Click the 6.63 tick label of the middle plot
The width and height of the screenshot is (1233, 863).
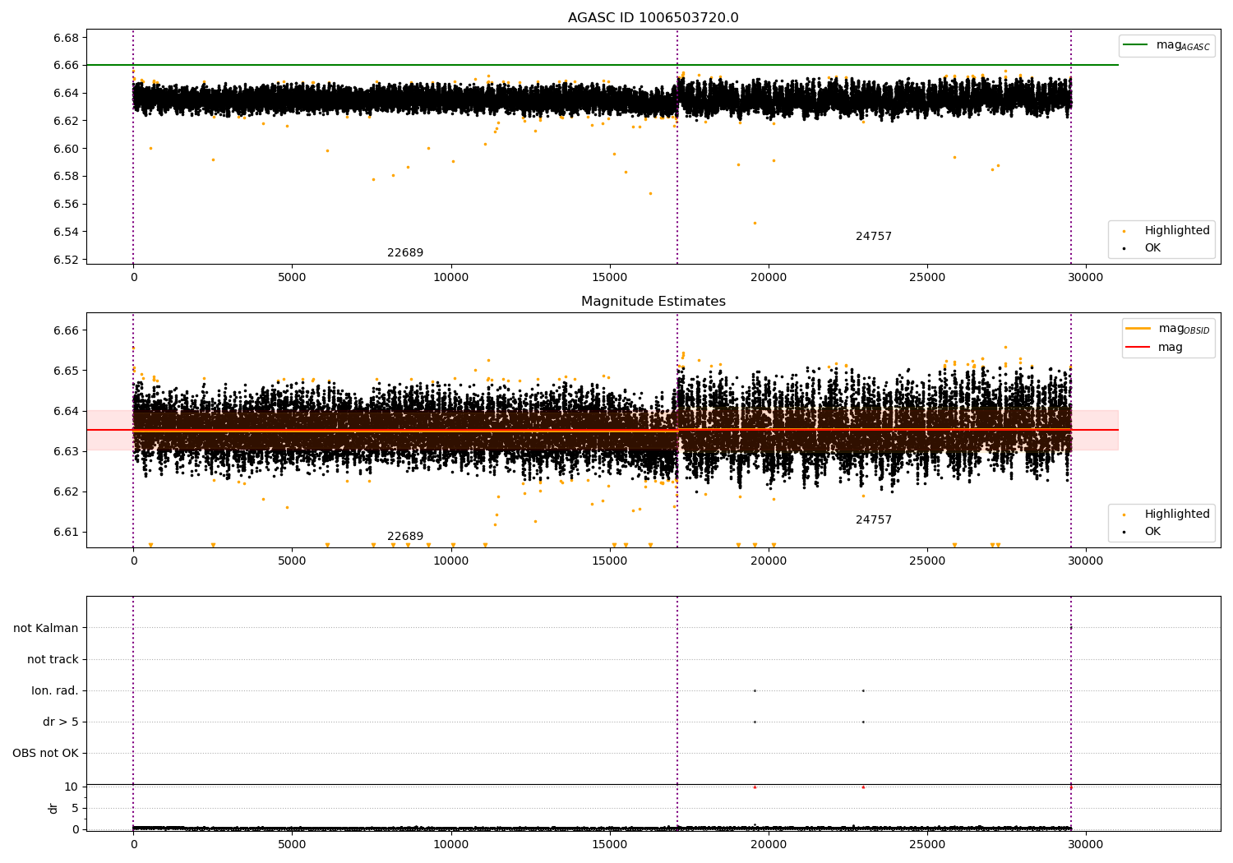(x=66, y=451)
